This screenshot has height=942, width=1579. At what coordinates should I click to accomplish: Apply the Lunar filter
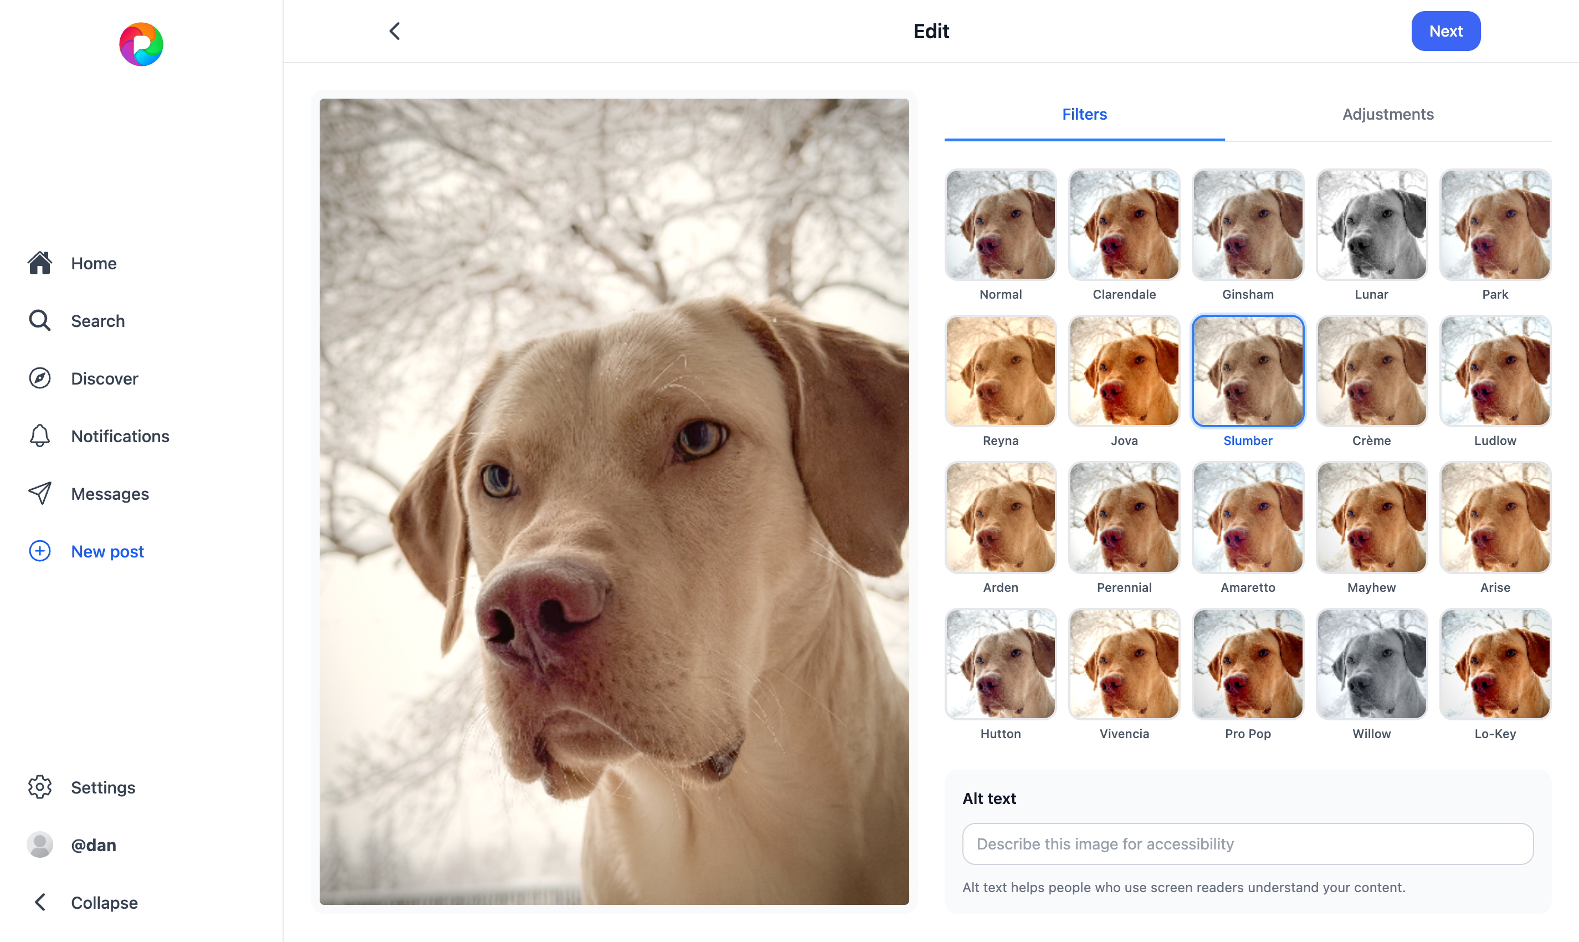[1371, 225]
